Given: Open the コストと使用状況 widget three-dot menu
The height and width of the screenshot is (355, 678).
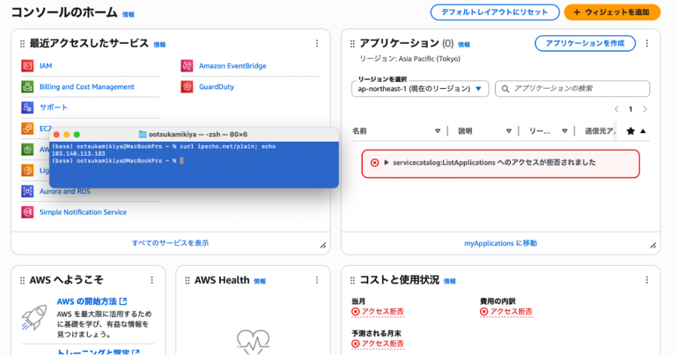Looking at the screenshot, I should [x=647, y=280].
